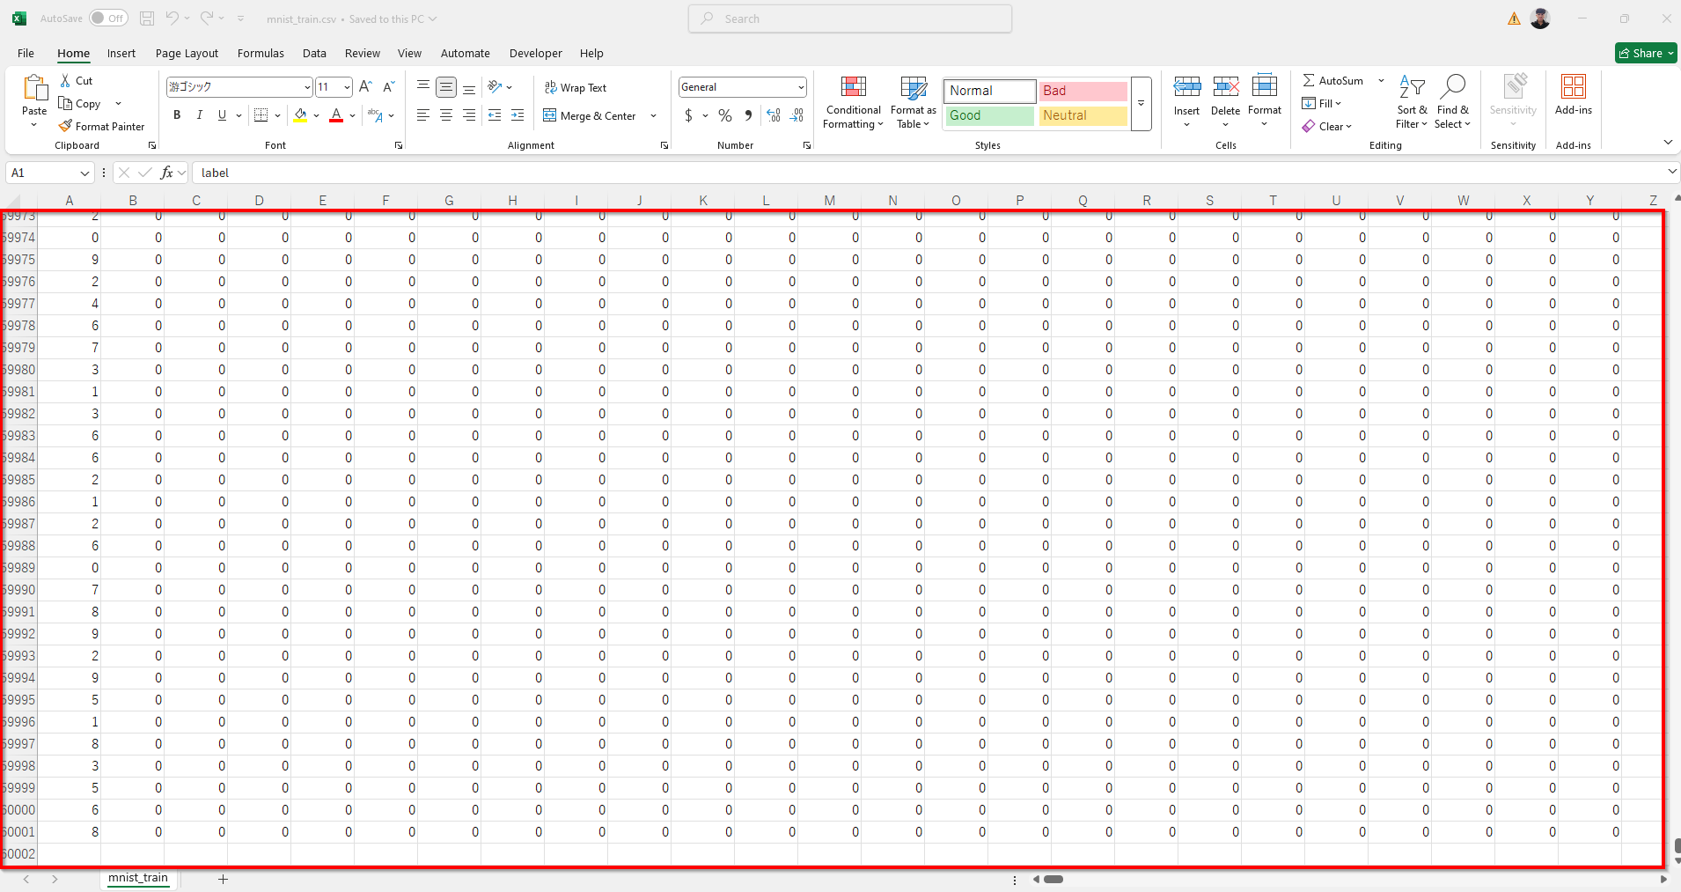The height and width of the screenshot is (892, 1681).
Task: Toggle center horizontal alignment
Action: (x=446, y=115)
